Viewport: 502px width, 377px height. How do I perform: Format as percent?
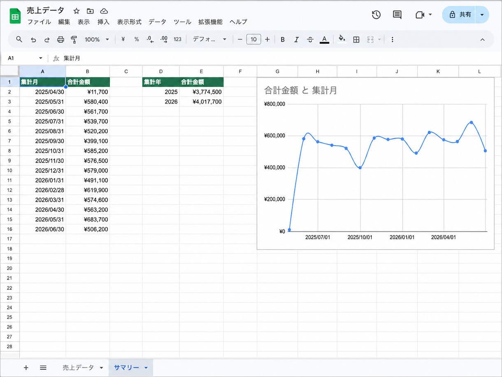pyautogui.click(x=137, y=39)
